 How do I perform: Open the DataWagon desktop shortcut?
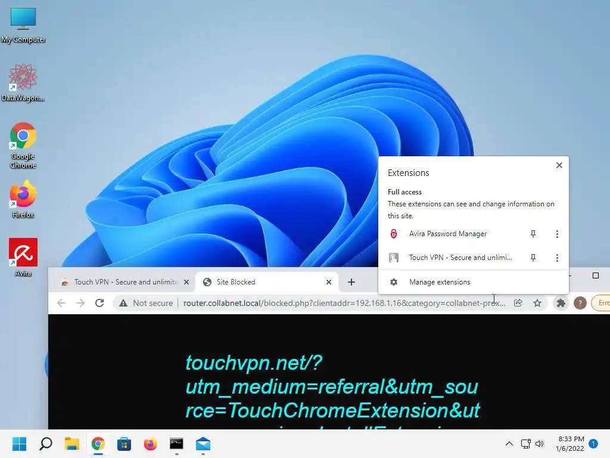(x=23, y=82)
